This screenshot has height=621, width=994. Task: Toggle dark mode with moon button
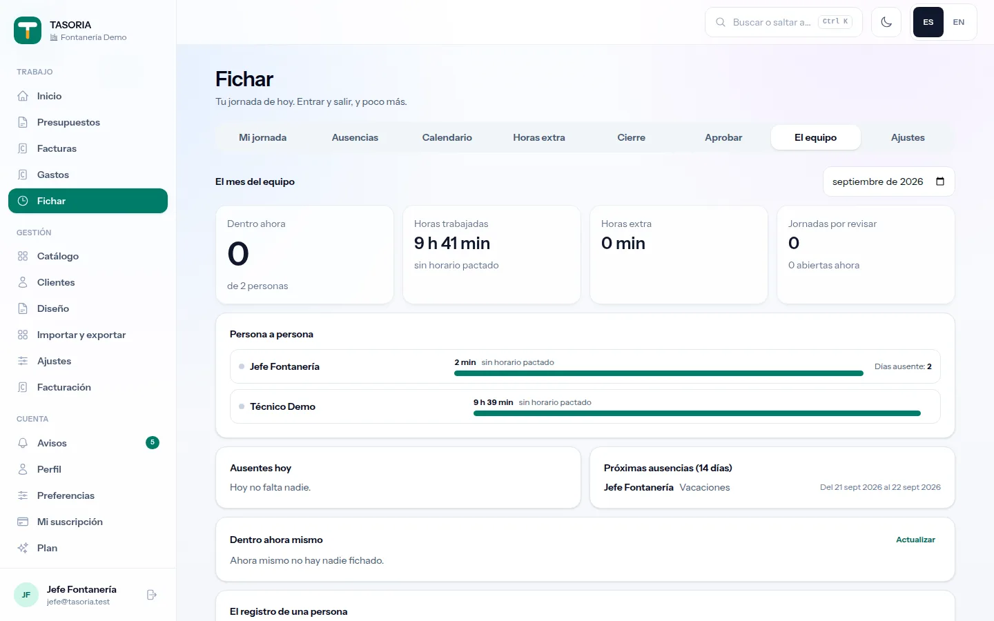[886, 22]
